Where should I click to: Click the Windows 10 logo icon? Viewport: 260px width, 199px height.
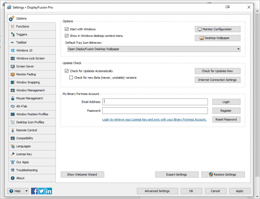point(13,50)
